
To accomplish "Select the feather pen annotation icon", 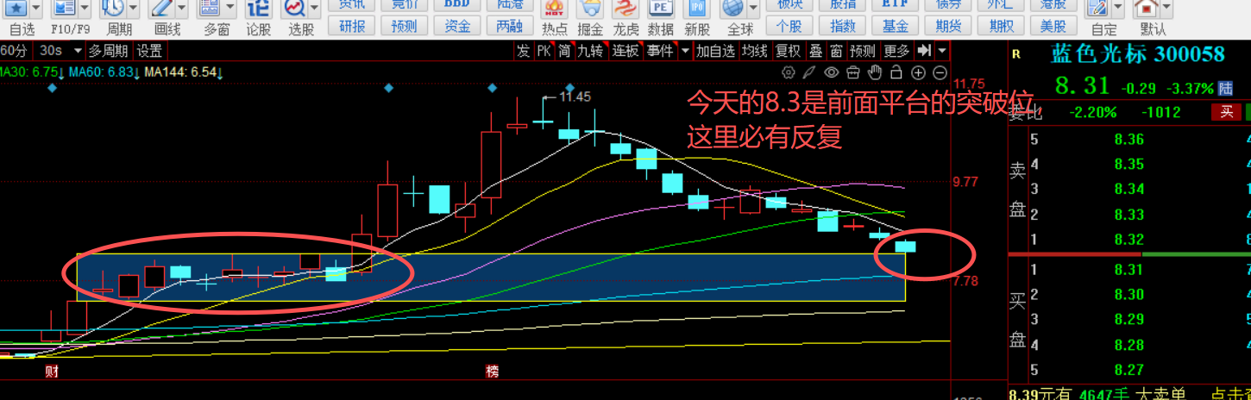I will coord(810,72).
